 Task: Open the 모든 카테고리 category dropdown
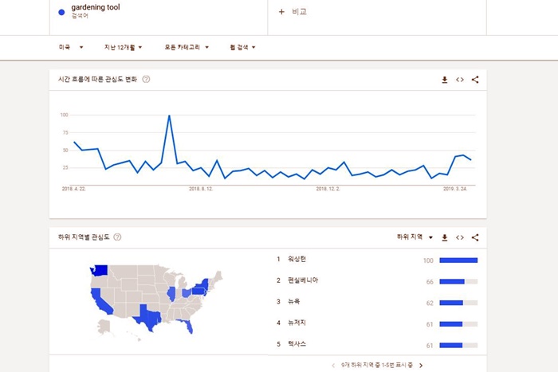(187, 47)
